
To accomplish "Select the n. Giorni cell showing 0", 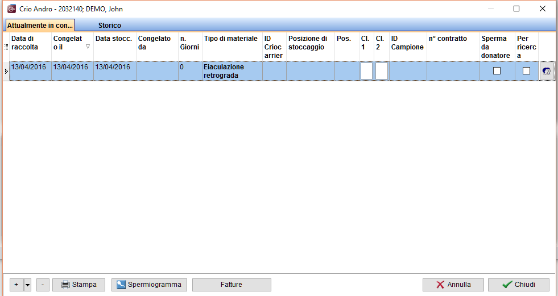I will [190, 71].
